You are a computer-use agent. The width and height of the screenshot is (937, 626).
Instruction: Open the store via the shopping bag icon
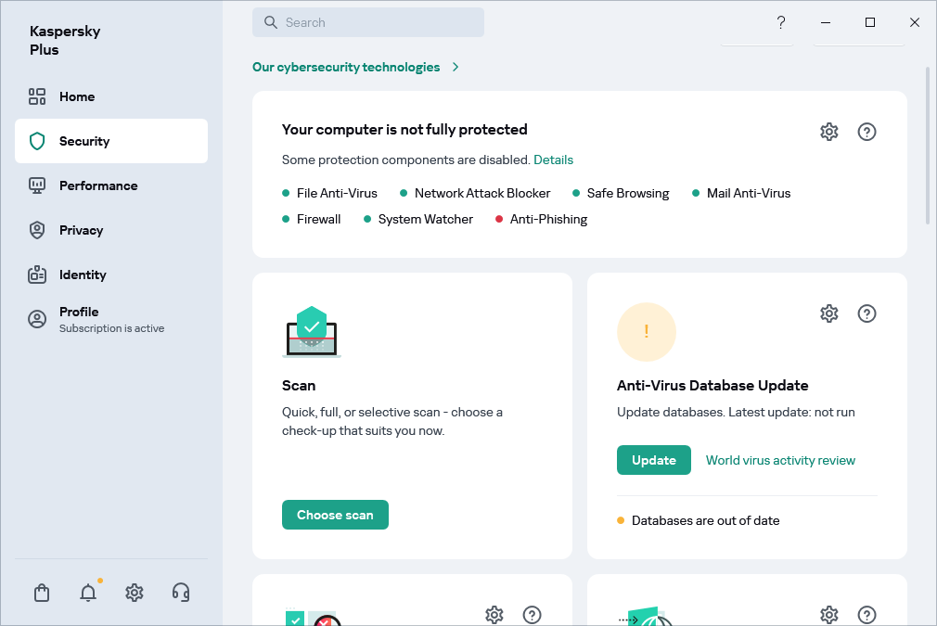pyautogui.click(x=41, y=592)
